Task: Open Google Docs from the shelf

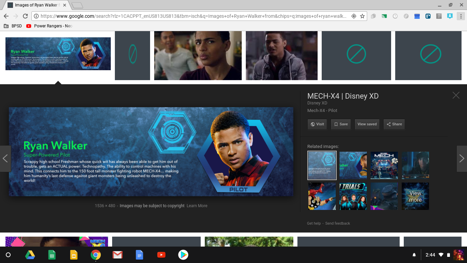Action: point(139,255)
